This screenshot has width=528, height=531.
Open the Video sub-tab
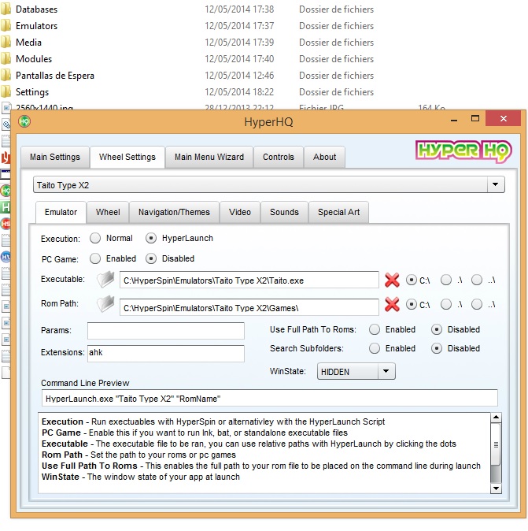(240, 213)
